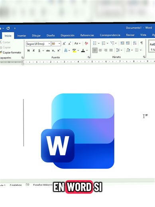This screenshot has height=207, width=155.
Task: Open the Aa change case menu
Action: click(x=77, y=43)
